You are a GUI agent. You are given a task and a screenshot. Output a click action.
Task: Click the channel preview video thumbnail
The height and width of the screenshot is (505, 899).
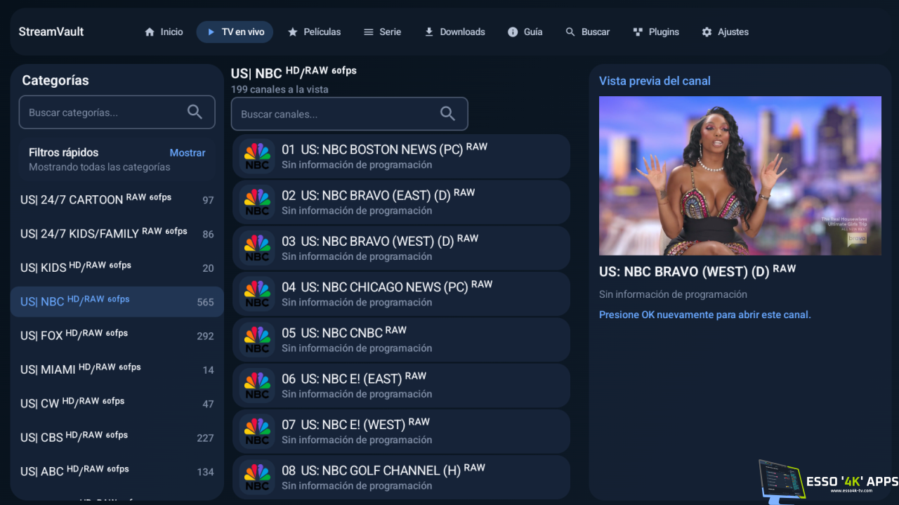(x=740, y=176)
